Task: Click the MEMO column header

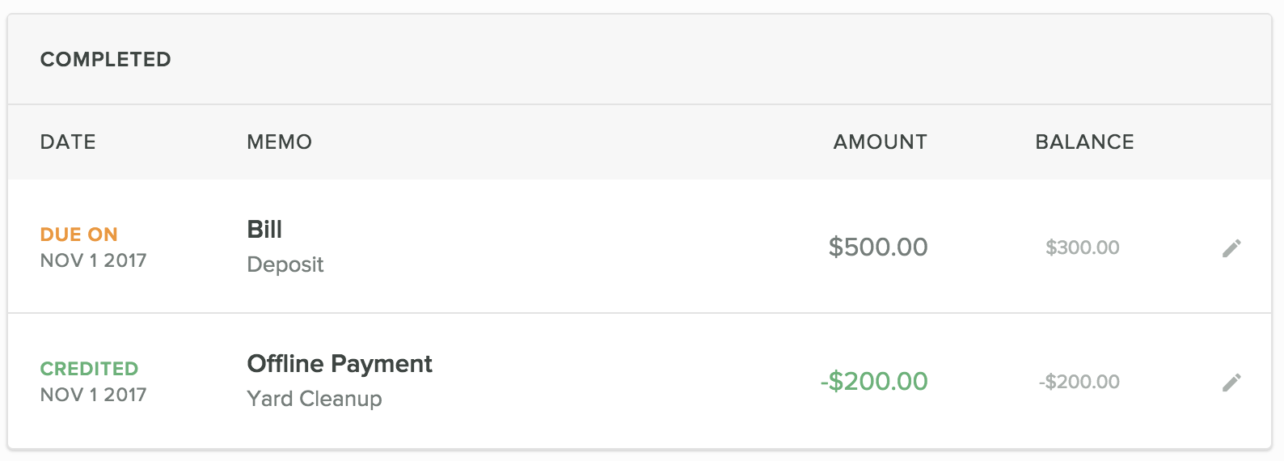Action: 279,142
